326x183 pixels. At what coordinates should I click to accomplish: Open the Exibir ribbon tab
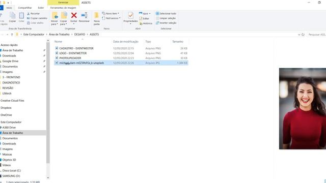coord(41,8)
